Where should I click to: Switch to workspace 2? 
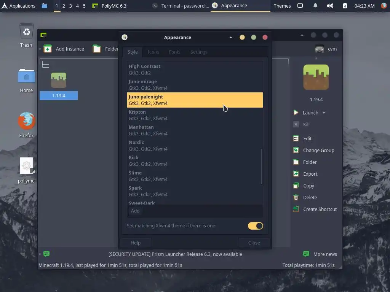pos(64,6)
